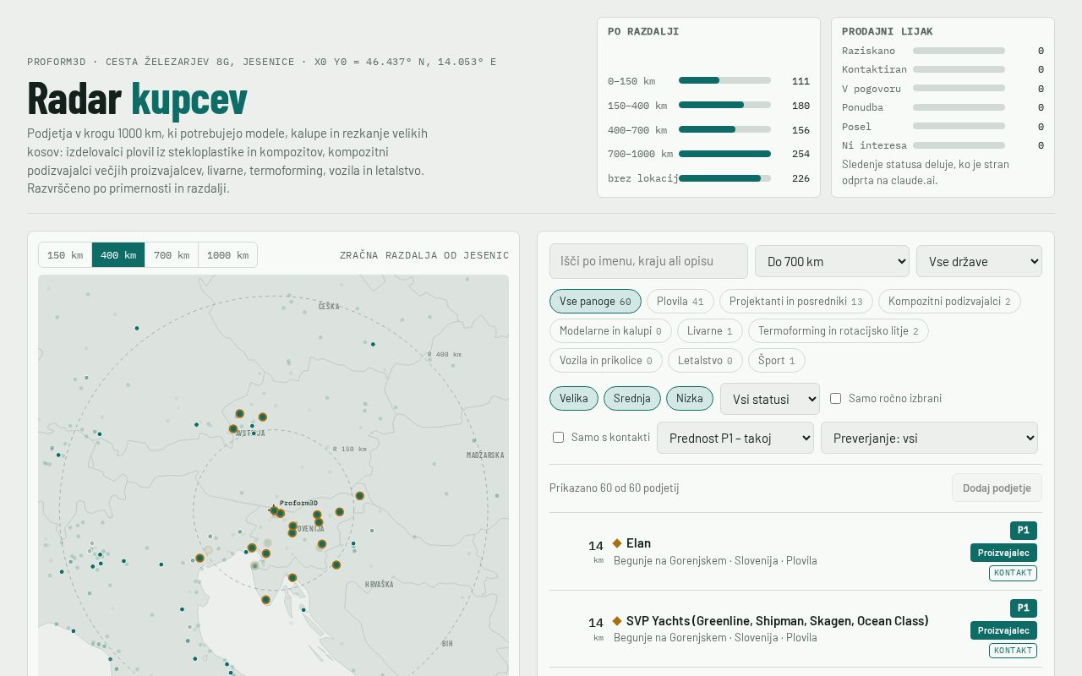Filter by the Šport chip
The height and width of the screenshot is (676, 1082).
[777, 361]
